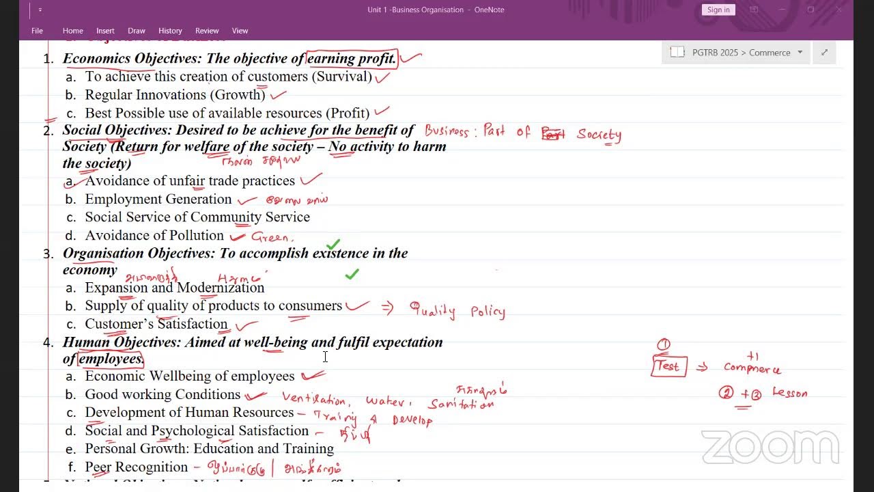The image size is (874, 492).
Task: Click the 'Good working Conditions' line
Action: point(163,395)
